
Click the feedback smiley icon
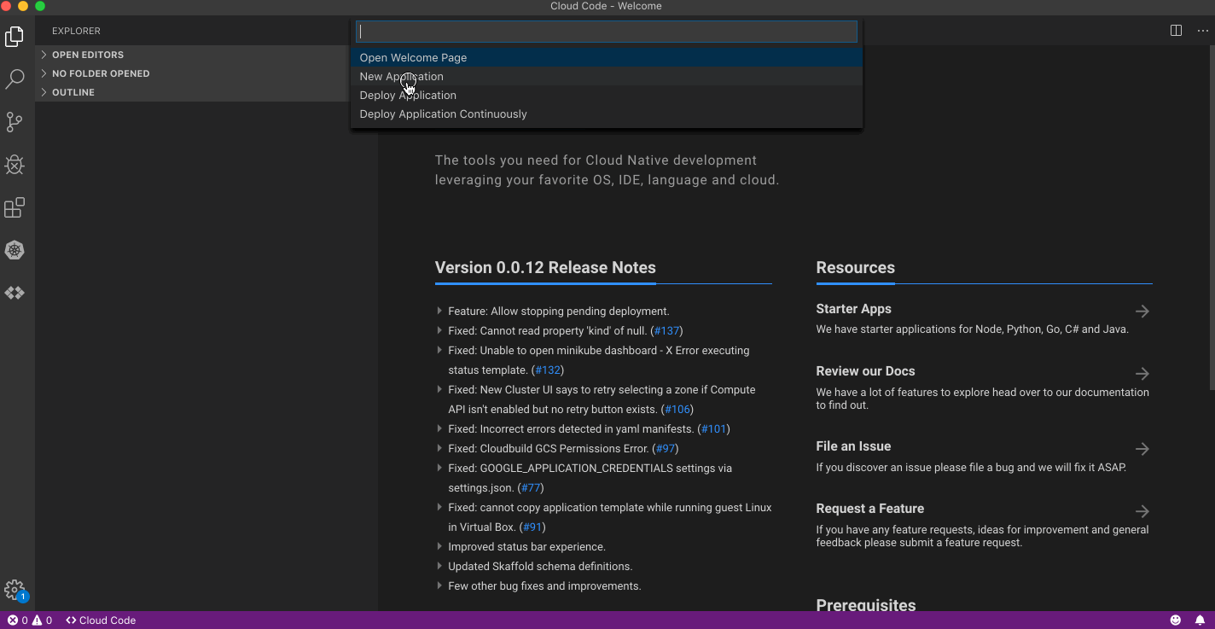pos(1176,620)
